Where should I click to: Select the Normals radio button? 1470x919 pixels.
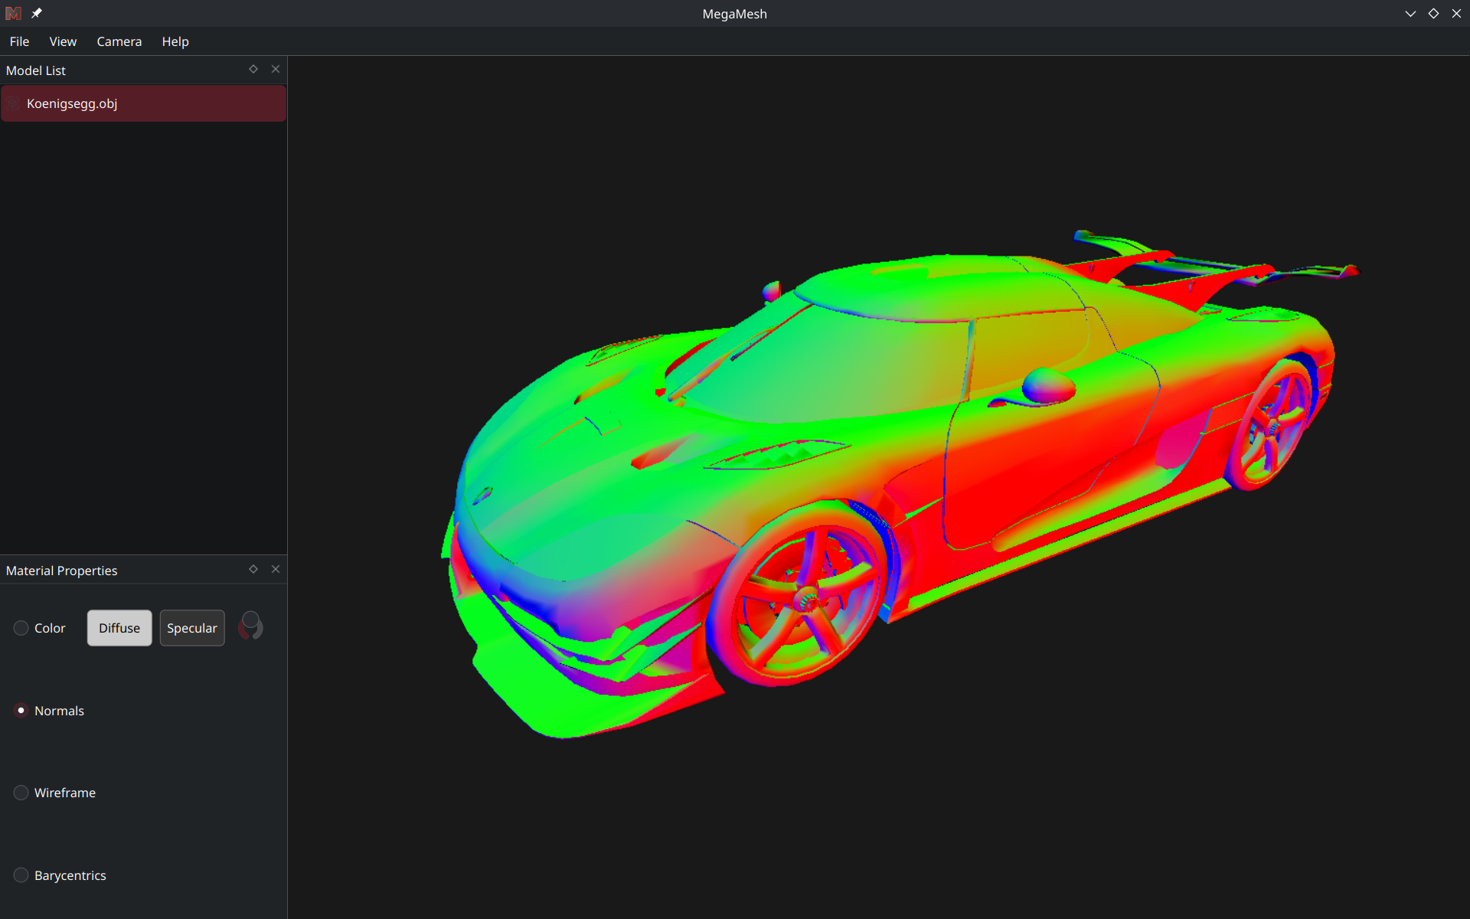click(21, 711)
